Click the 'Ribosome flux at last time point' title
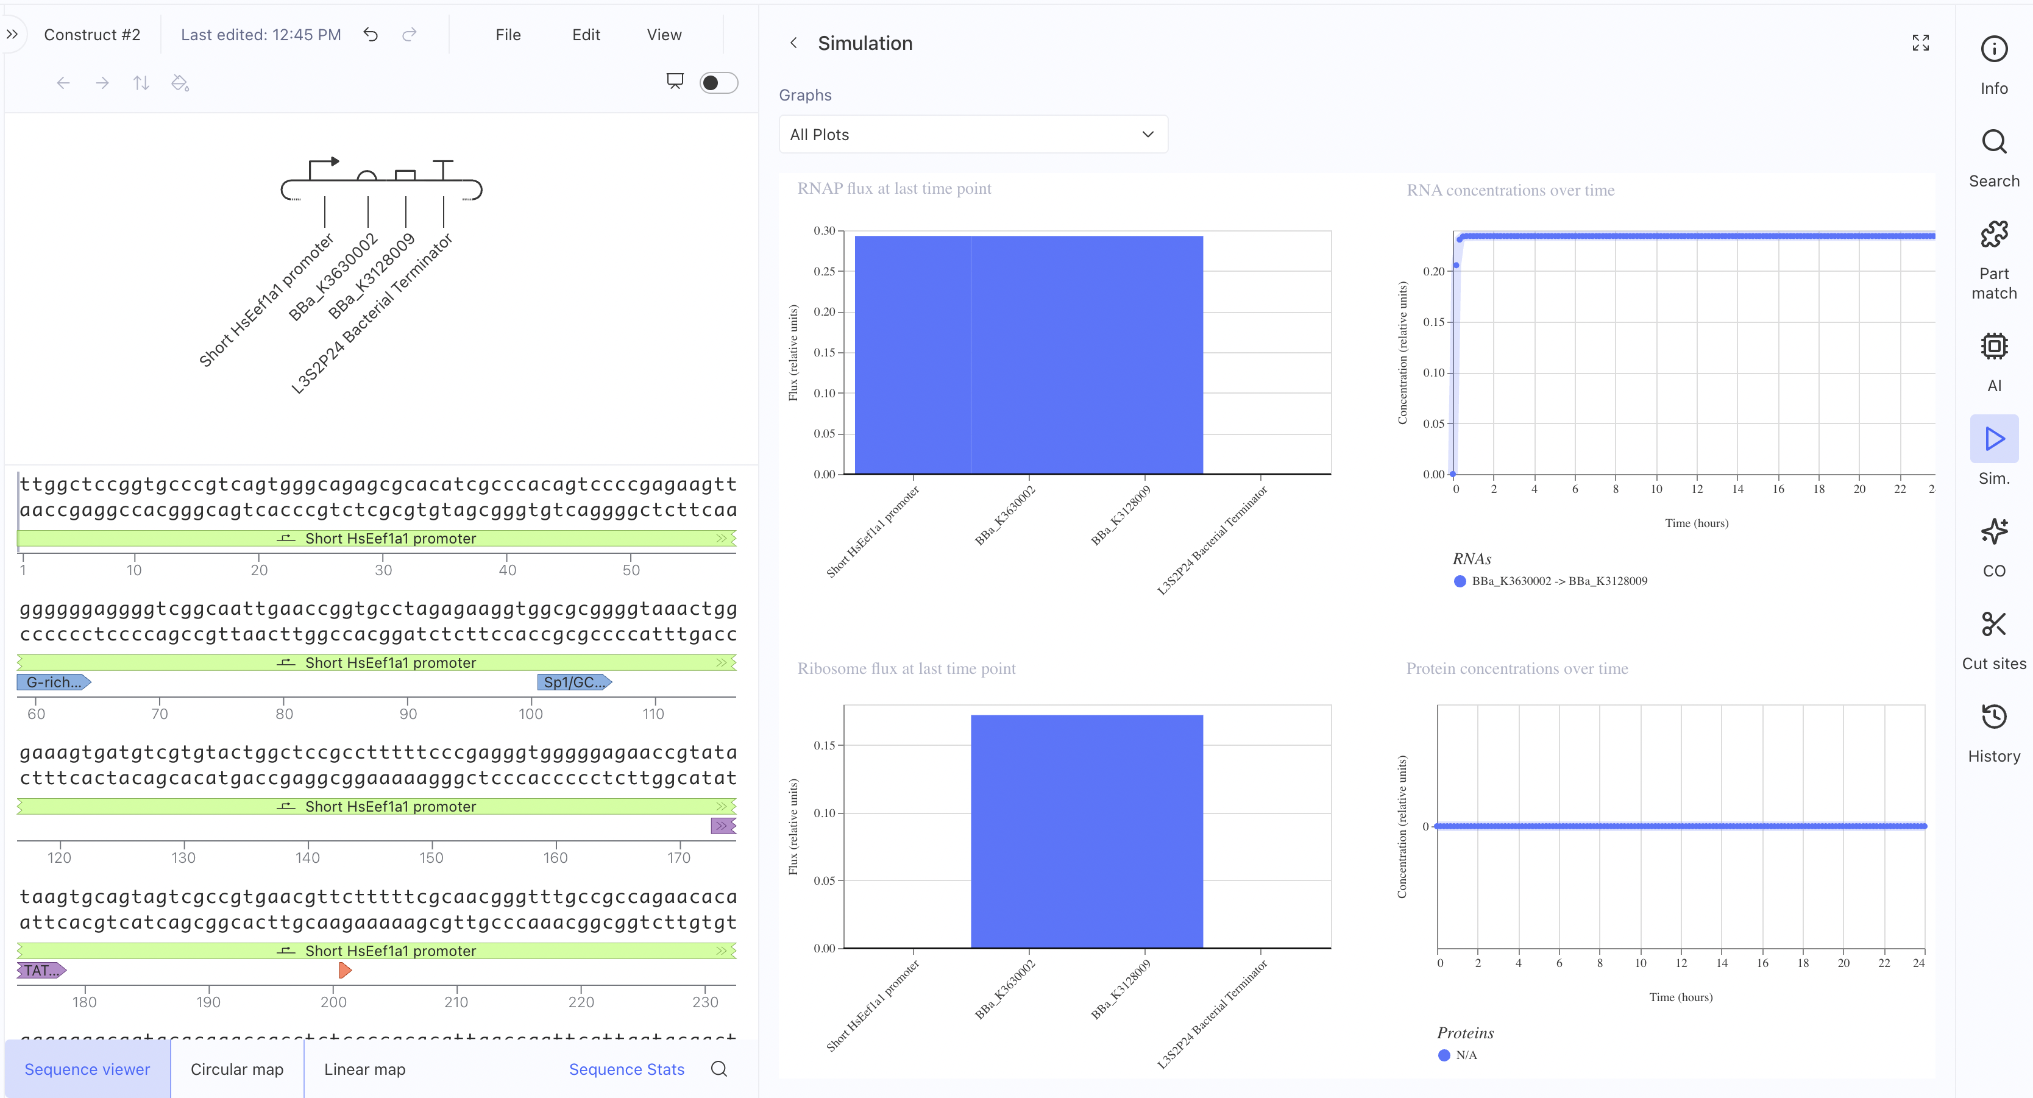The width and height of the screenshot is (2033, 1098). click(x=907, y=668)
